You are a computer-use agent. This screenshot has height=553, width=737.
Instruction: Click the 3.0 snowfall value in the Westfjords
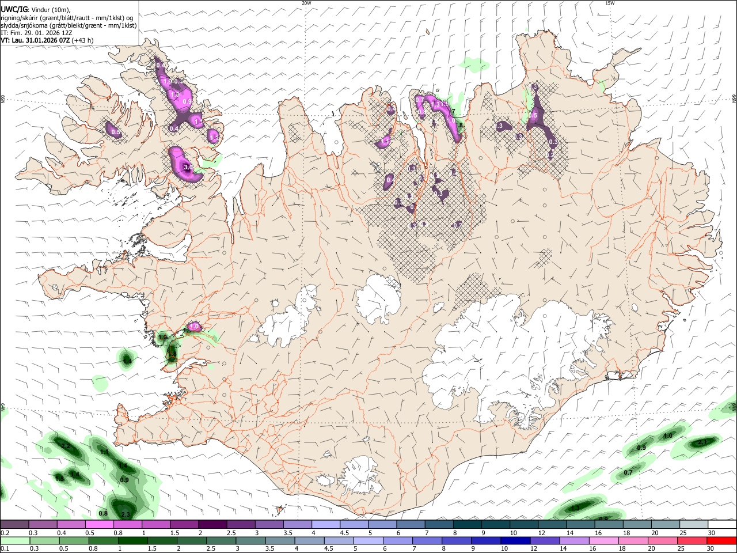pyautogui.click(x=188, y=168)
